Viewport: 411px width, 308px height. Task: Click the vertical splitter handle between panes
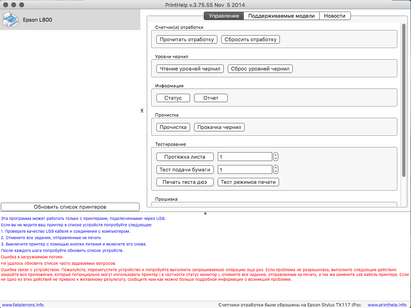click(142, 111)
